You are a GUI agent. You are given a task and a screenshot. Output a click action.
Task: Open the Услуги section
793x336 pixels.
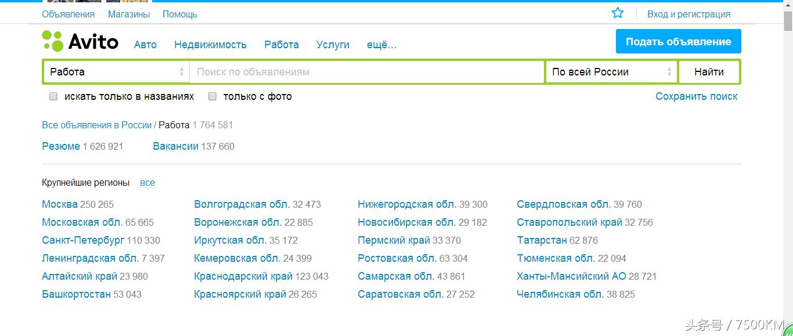pyautogui.click(x=333, y=45)
